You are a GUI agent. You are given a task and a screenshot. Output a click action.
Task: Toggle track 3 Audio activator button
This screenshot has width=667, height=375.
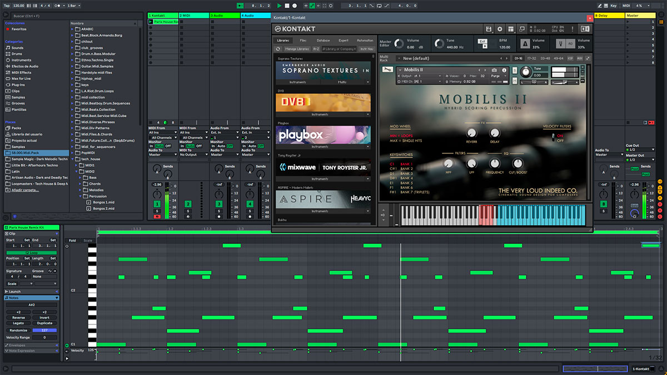click(219, 204)
